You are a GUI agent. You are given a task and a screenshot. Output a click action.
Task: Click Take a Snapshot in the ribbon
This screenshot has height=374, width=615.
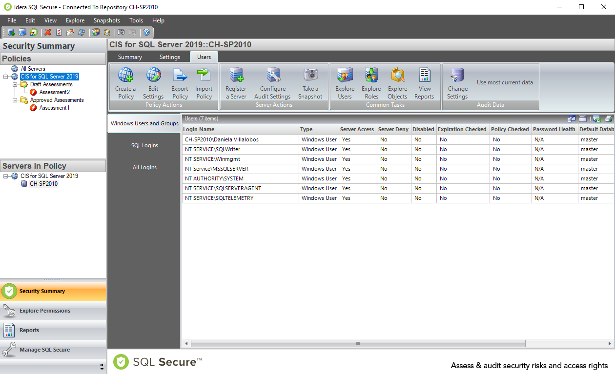pos(310,83)
